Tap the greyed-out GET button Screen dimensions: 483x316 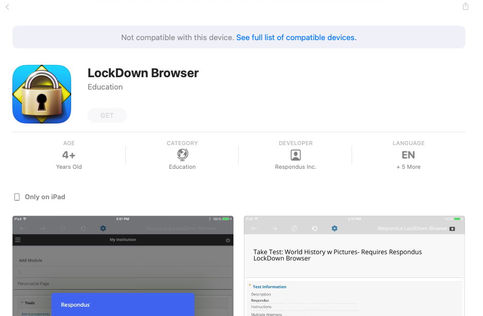pyautogui.click(x=107, y=115)
